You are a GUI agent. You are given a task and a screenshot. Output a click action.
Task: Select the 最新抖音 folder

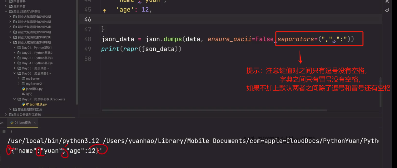click(x=20, y=6)
